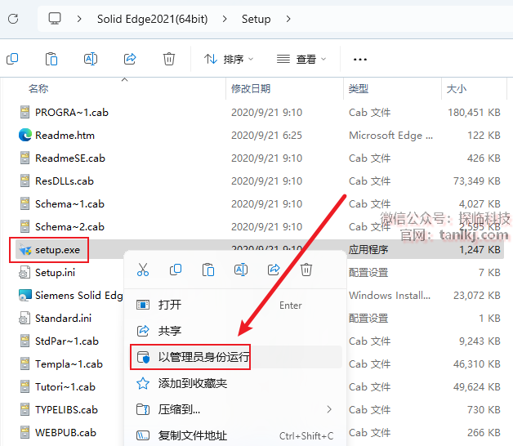Click the Standard.ini file icon
The image size is (513, 446).
point(25,318)
